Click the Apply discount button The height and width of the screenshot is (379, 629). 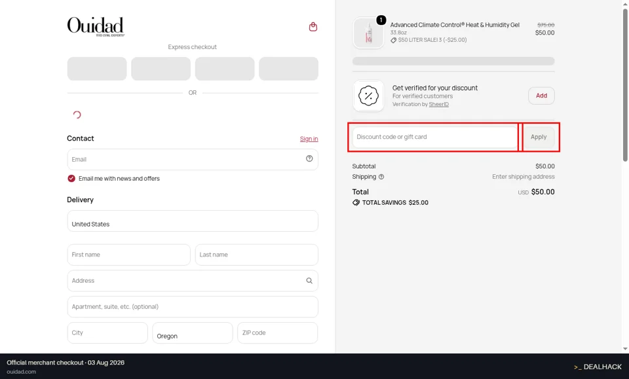point(539,137)
